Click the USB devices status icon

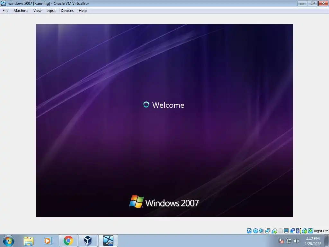coord(274,231)
